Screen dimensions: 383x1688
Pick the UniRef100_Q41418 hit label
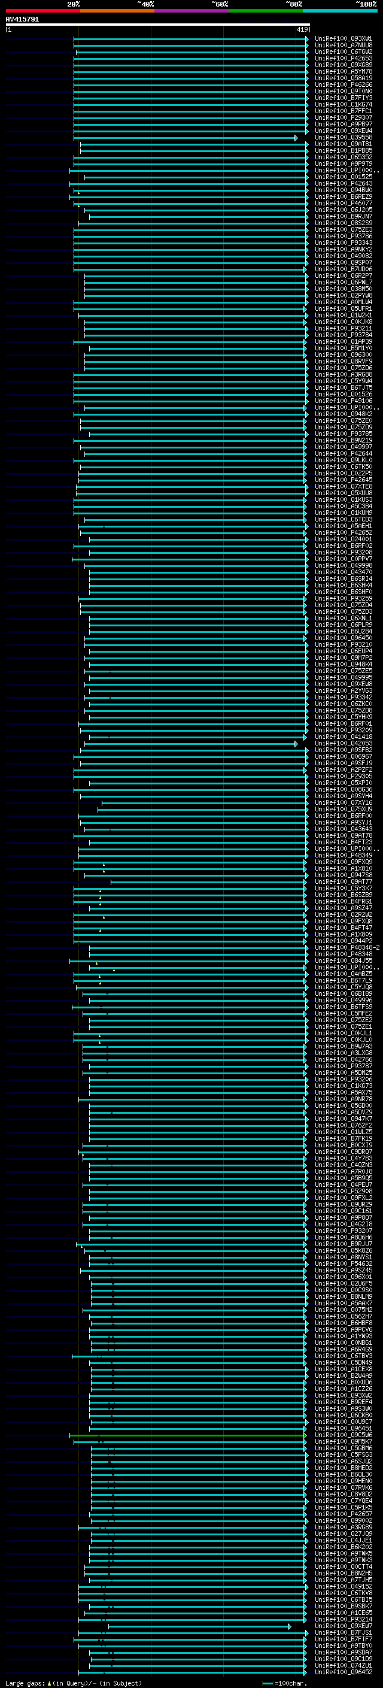click(343, 737)
